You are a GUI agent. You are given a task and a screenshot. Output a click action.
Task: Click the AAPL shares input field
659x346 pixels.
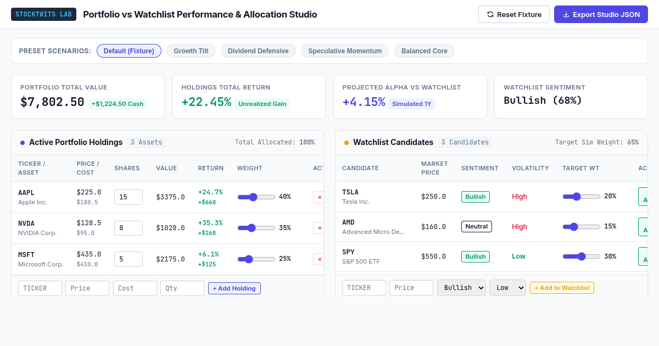(x=129, y=197)
